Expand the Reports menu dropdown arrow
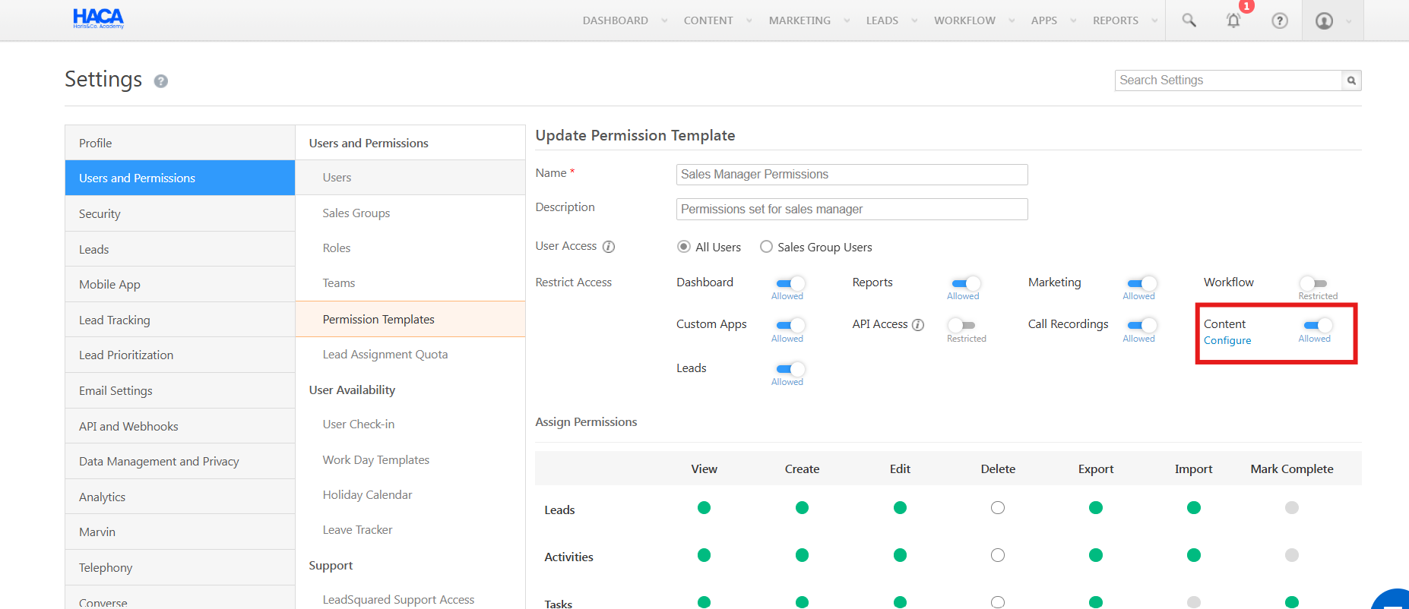The height and width of the screenshot is (609, 1409). [1154, 21]
